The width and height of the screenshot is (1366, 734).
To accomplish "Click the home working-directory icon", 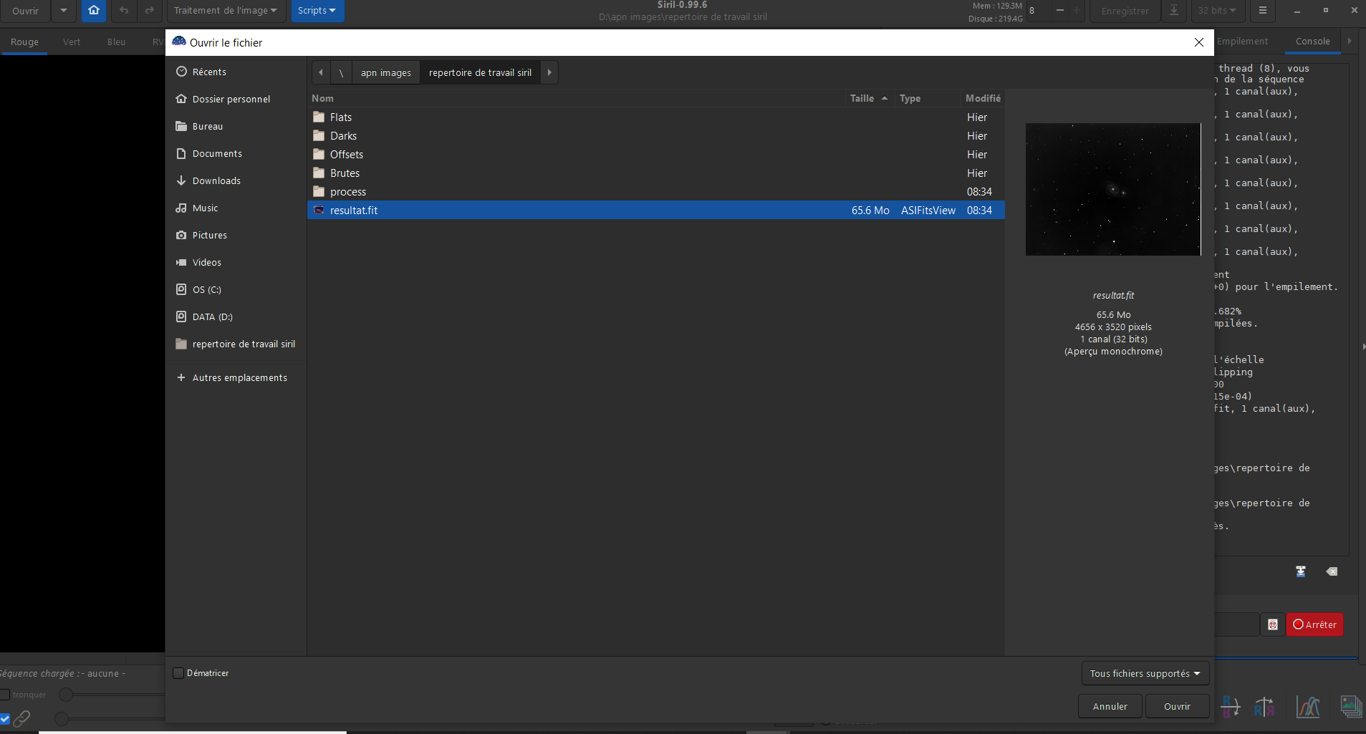I will point(94,10).
